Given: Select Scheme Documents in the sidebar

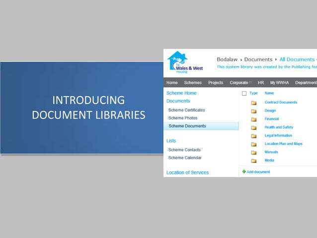Looking at the screenshot, I should point(187,126).
